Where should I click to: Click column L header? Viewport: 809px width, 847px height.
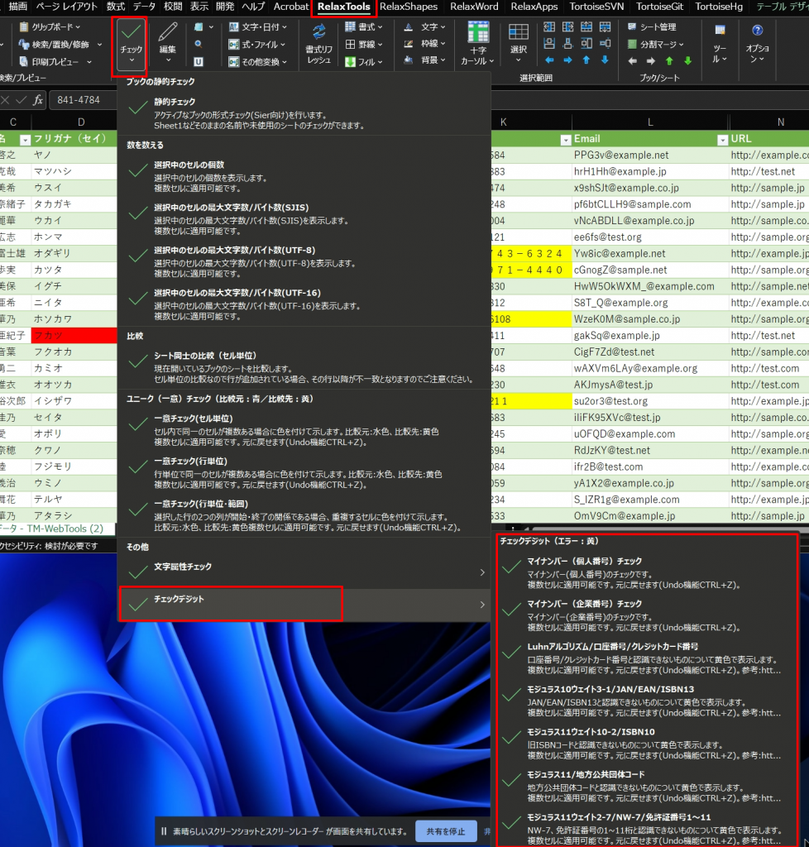650,122
